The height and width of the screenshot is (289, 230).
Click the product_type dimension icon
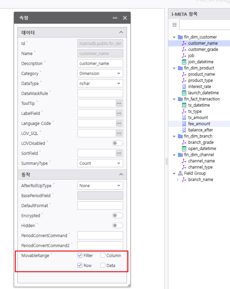[x=184, y=80]
